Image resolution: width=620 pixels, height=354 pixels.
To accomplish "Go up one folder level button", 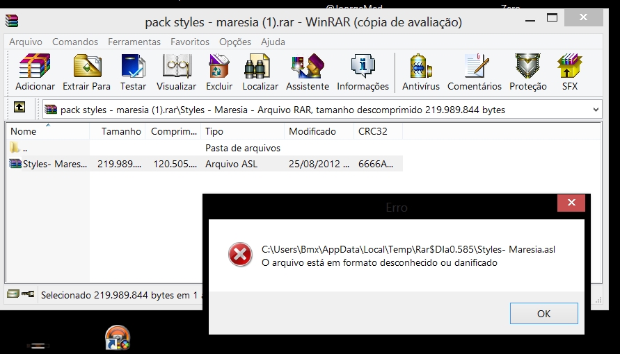I will click(x=19, y=108).
